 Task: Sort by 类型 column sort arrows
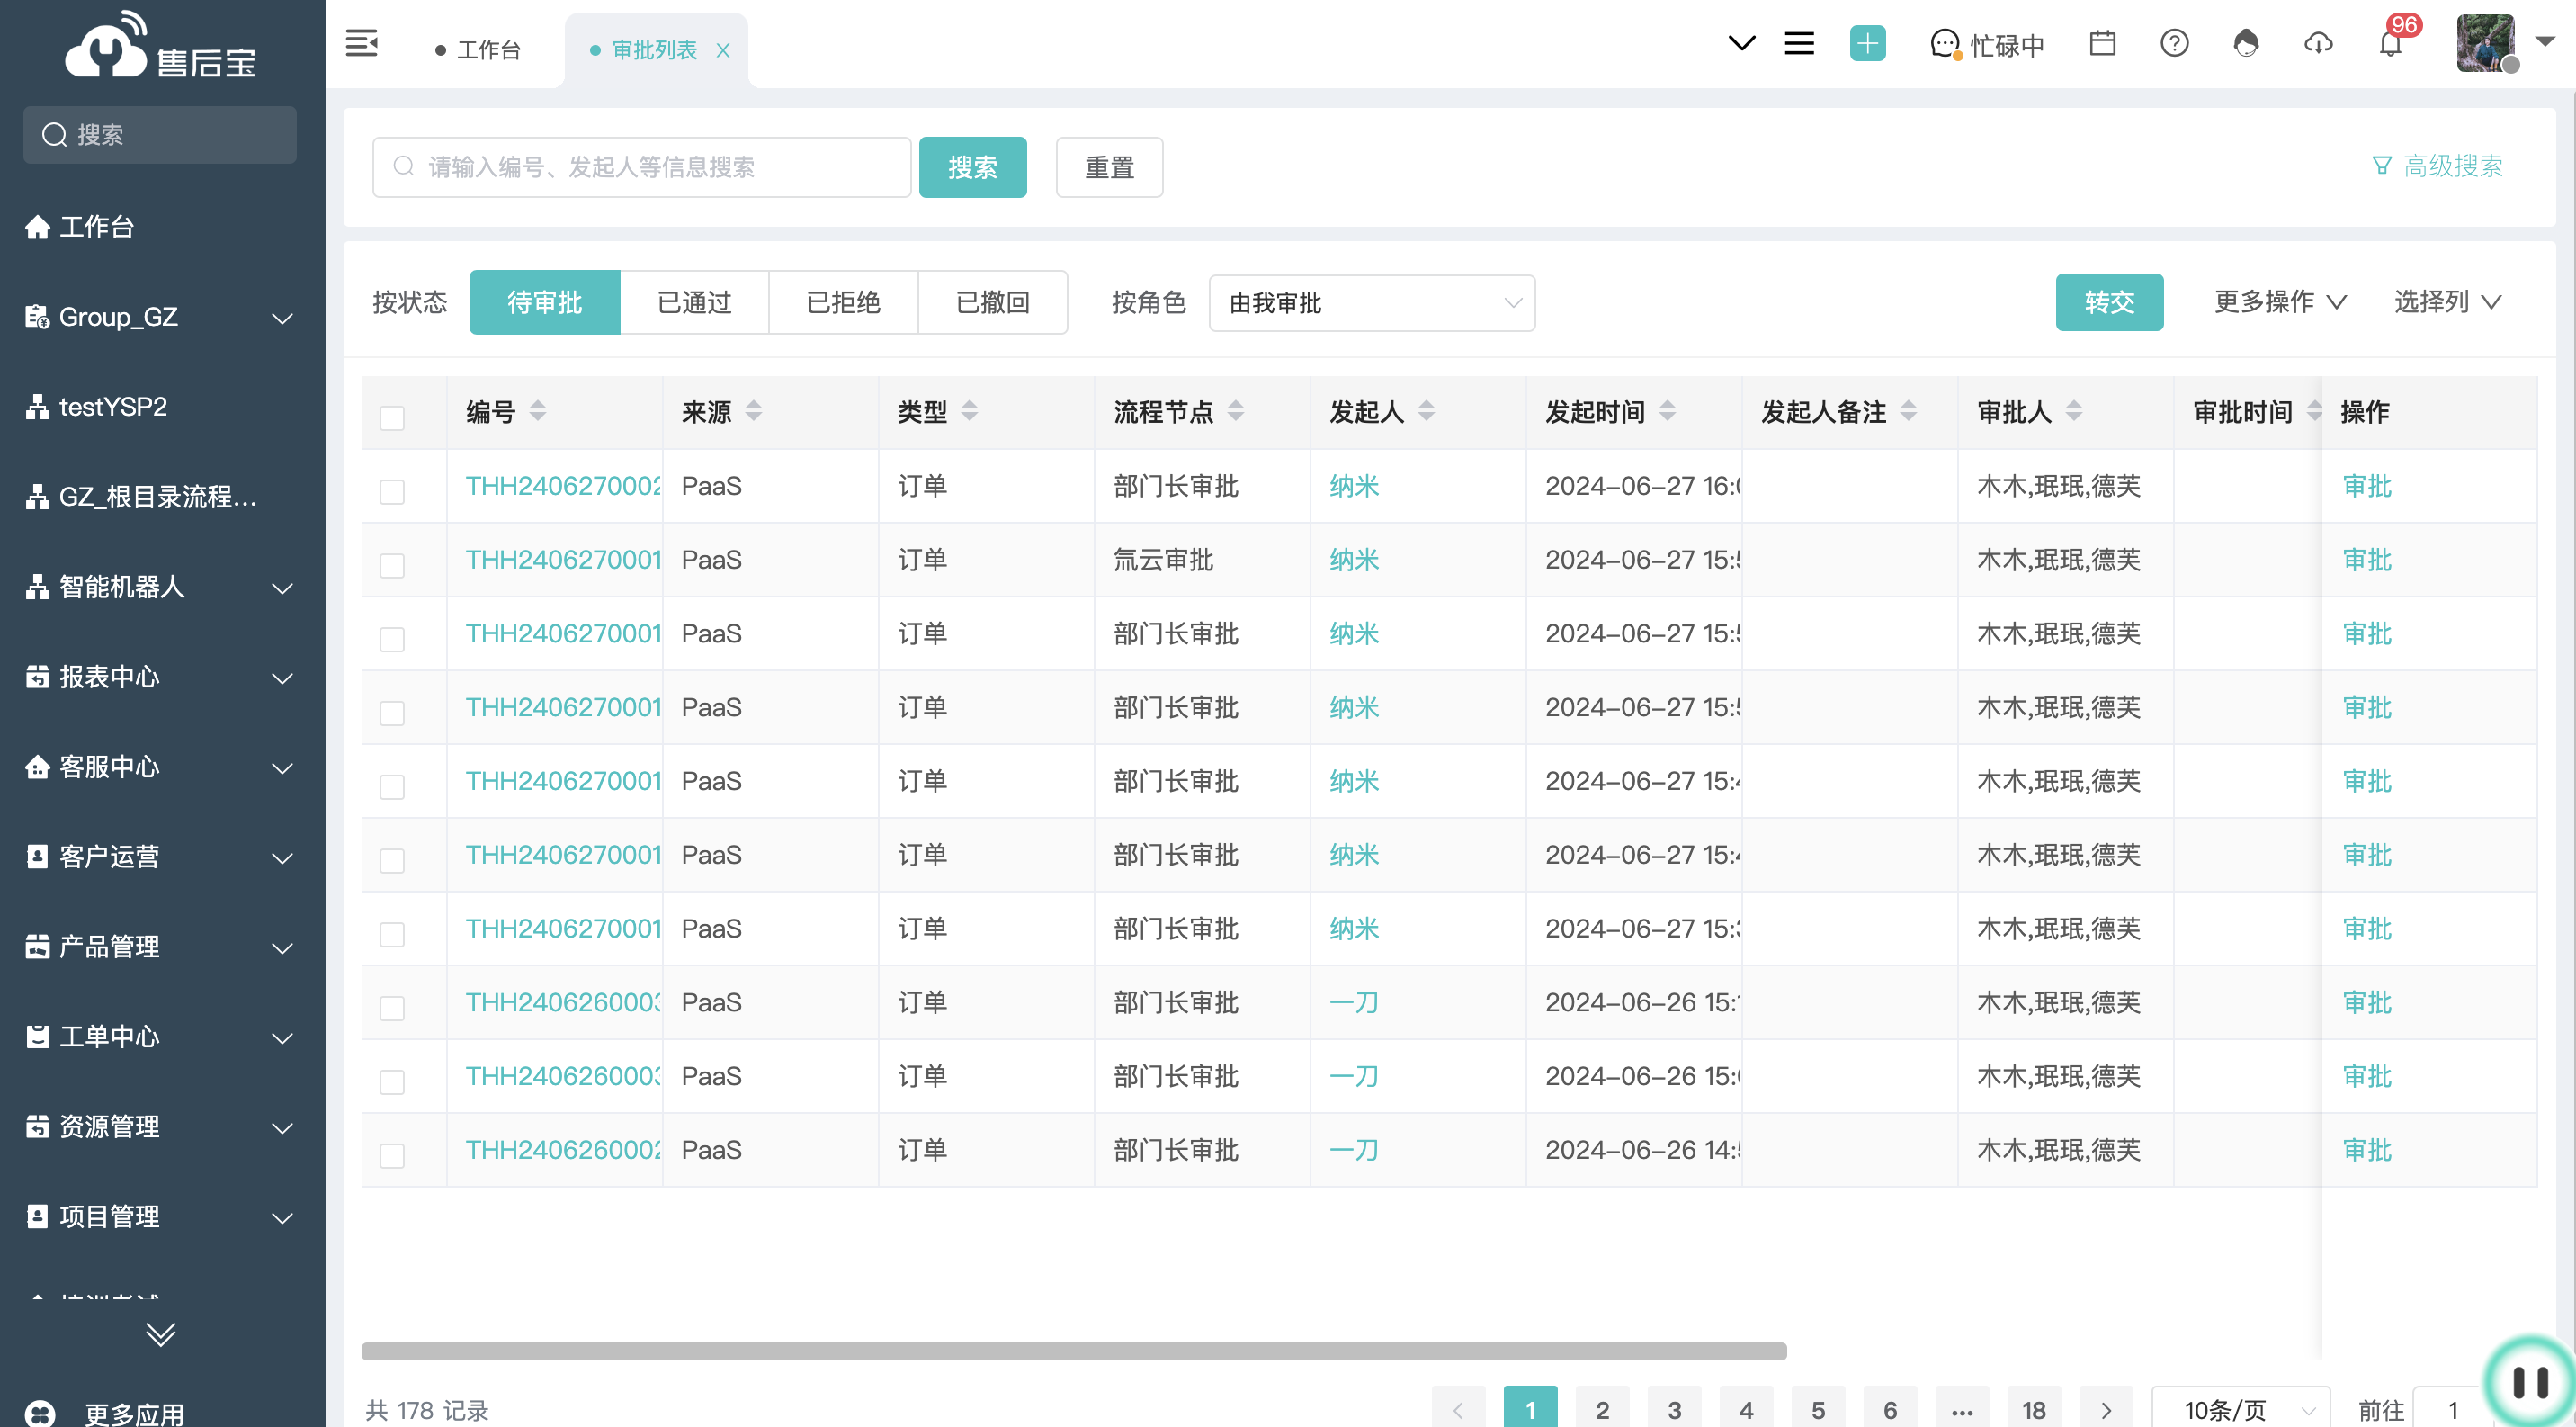[969, 410]
